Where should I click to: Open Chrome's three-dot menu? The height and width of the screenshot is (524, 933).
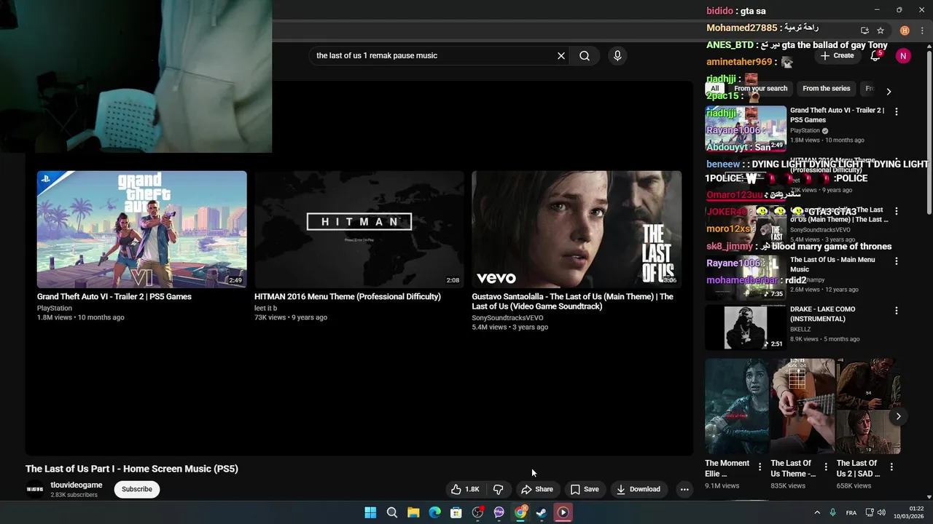922,31
